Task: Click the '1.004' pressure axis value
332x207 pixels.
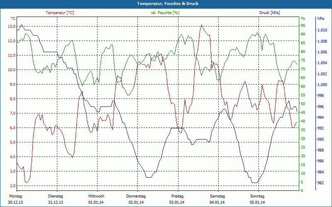Action: 322,63
